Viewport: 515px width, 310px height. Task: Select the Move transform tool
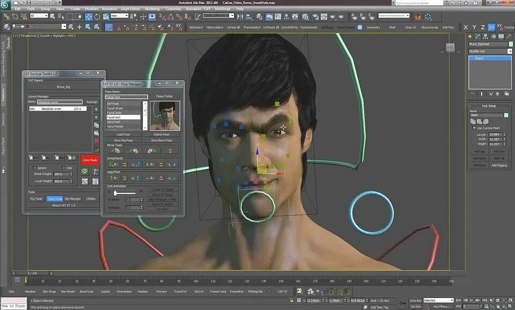point(89,17)
